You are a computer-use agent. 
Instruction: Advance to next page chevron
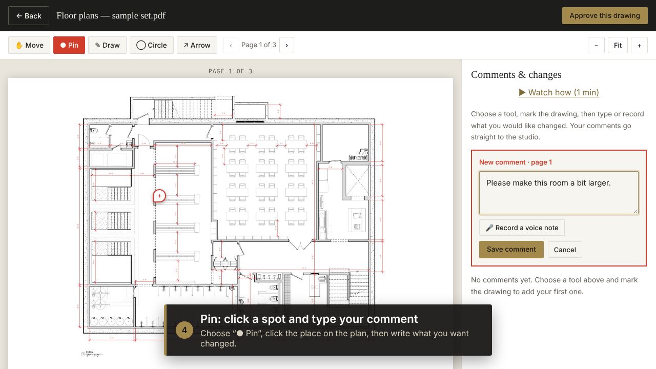286,45
